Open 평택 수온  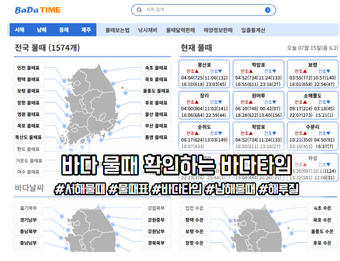(x=195, y=219)
